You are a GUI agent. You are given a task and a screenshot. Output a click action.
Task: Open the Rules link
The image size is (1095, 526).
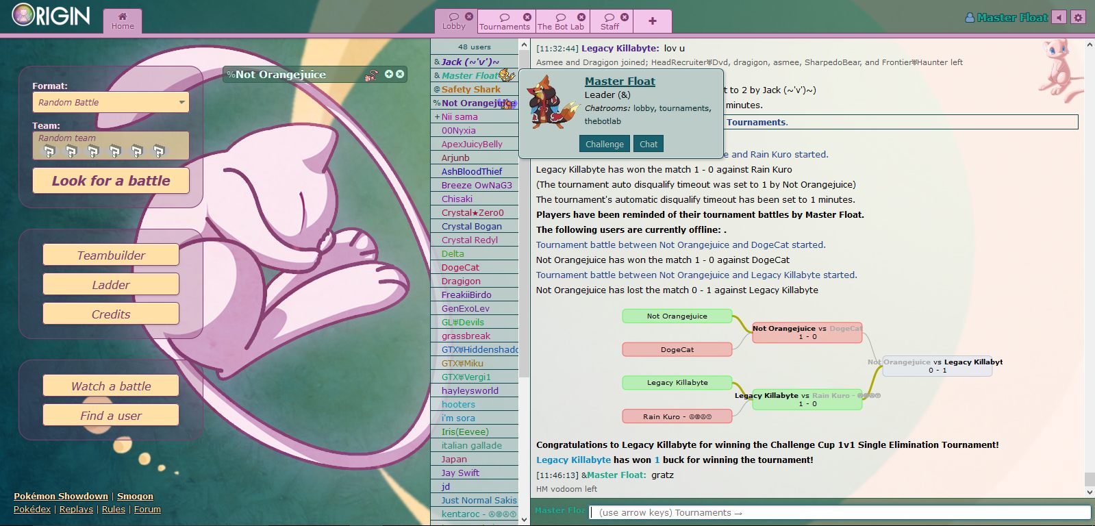click(x=114, y=509)
